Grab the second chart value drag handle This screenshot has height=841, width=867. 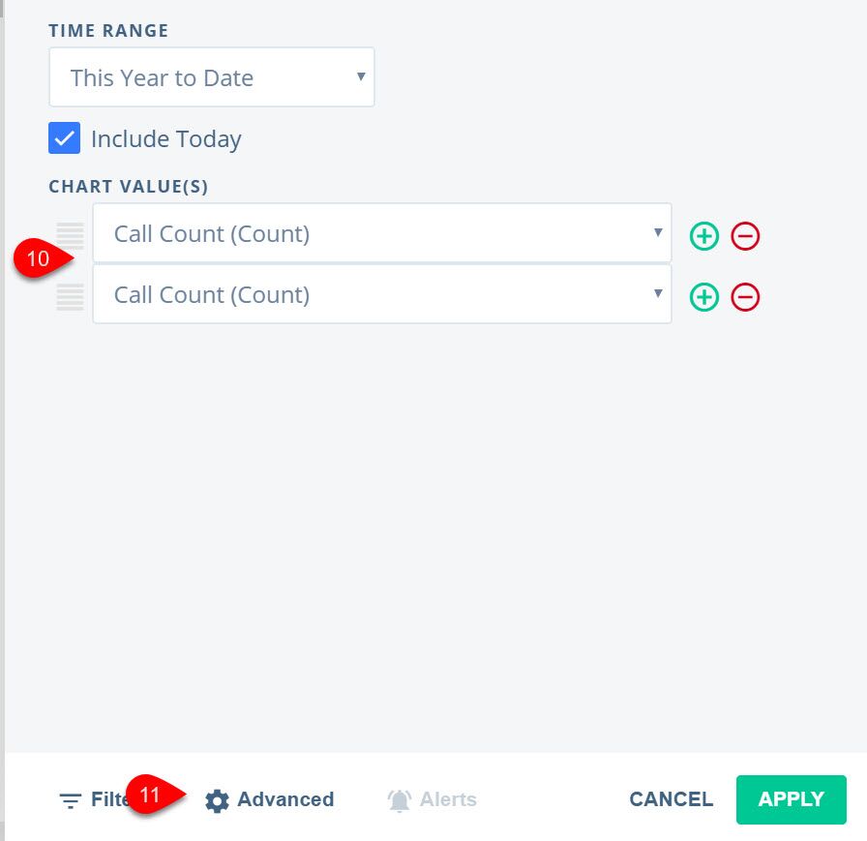point(70,297)
